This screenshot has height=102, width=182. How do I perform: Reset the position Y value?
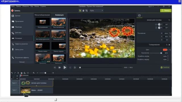170,37
